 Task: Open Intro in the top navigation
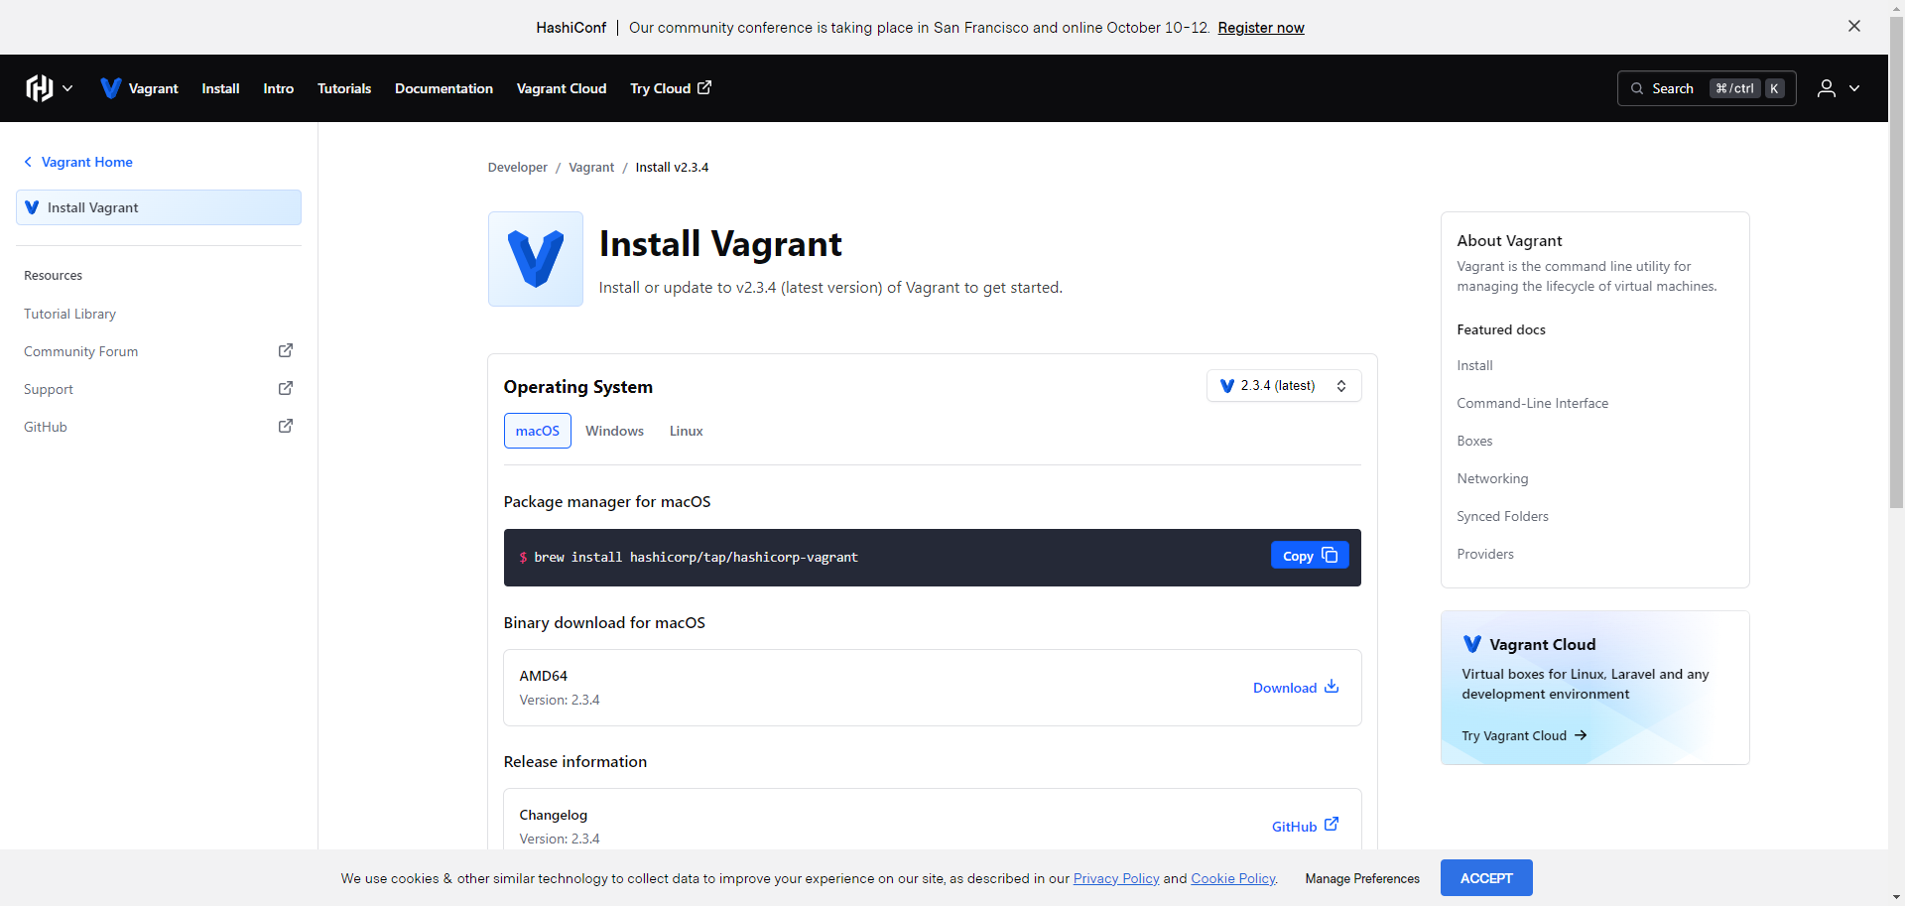click(278, 88)
